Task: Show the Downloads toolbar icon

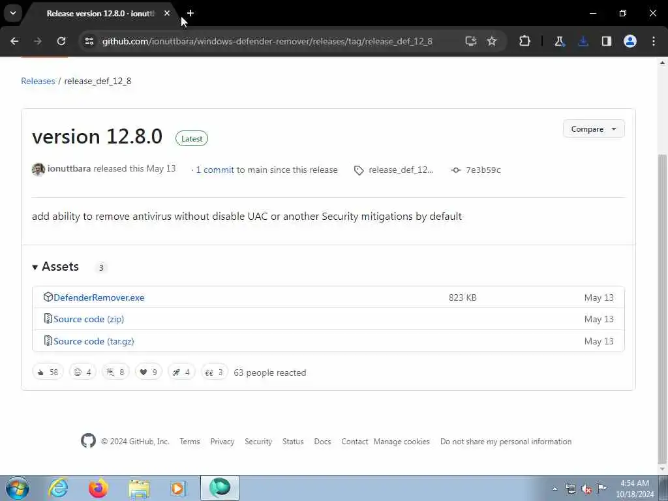Action: coord(583,41)
